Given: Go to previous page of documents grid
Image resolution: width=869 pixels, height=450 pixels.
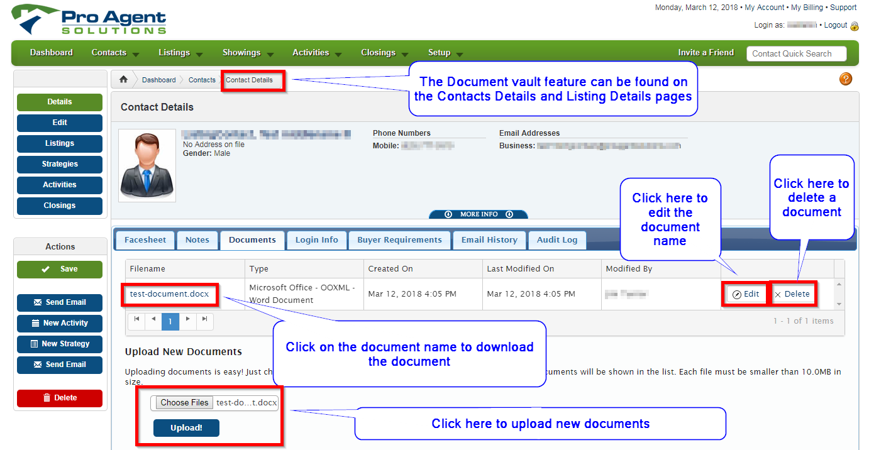Looking at the screenshot, I should (154, 320).
